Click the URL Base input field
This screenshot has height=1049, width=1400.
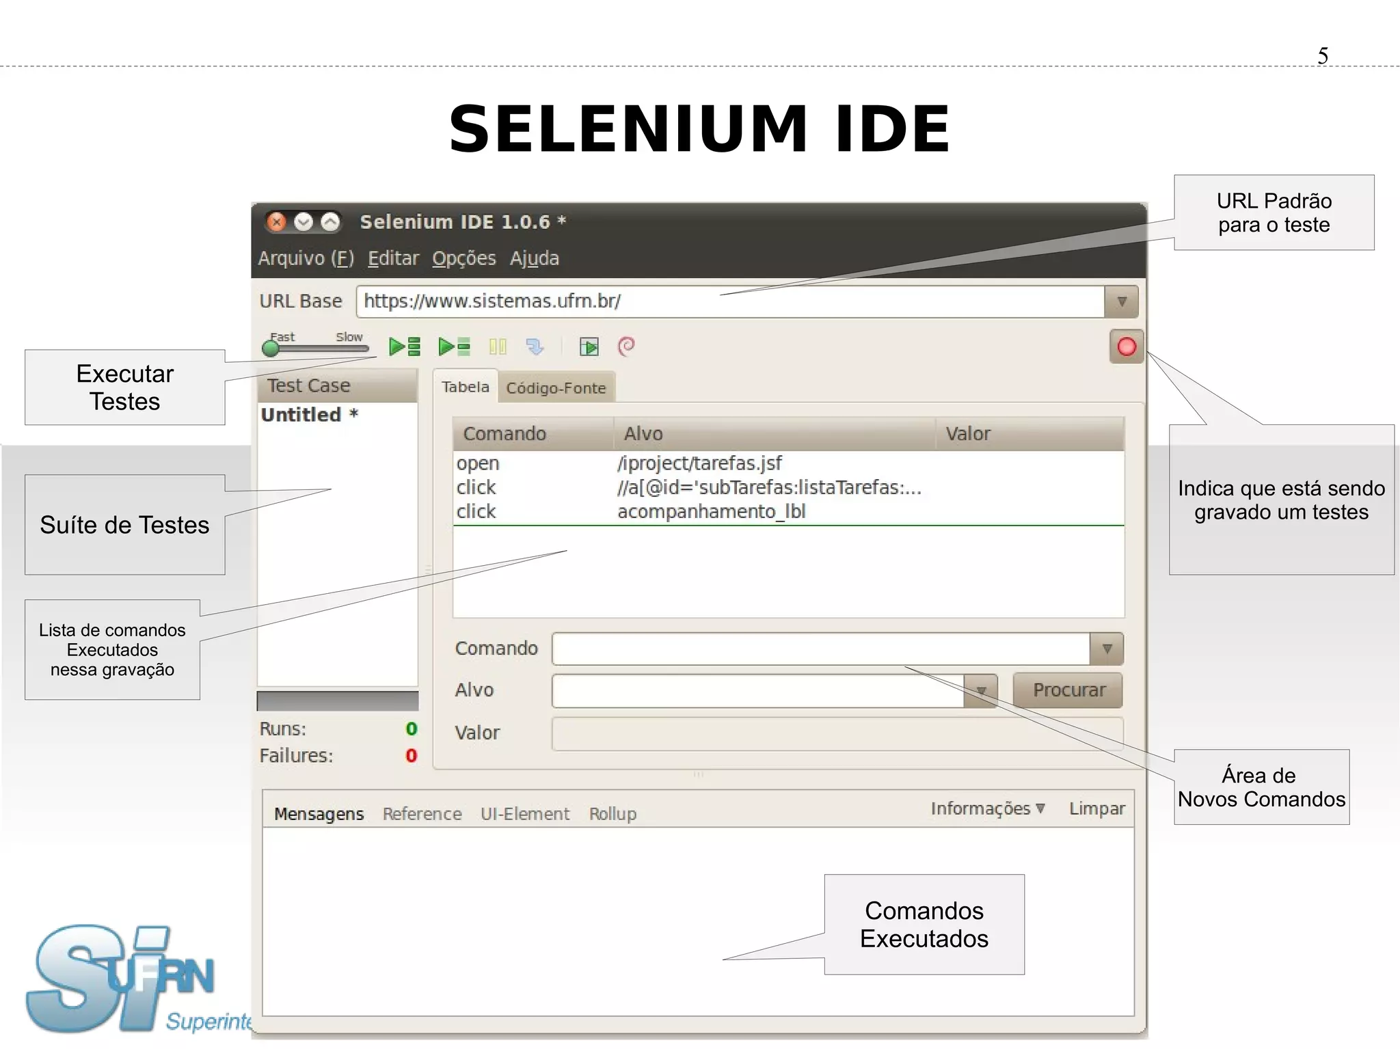(x=729, y=301)
